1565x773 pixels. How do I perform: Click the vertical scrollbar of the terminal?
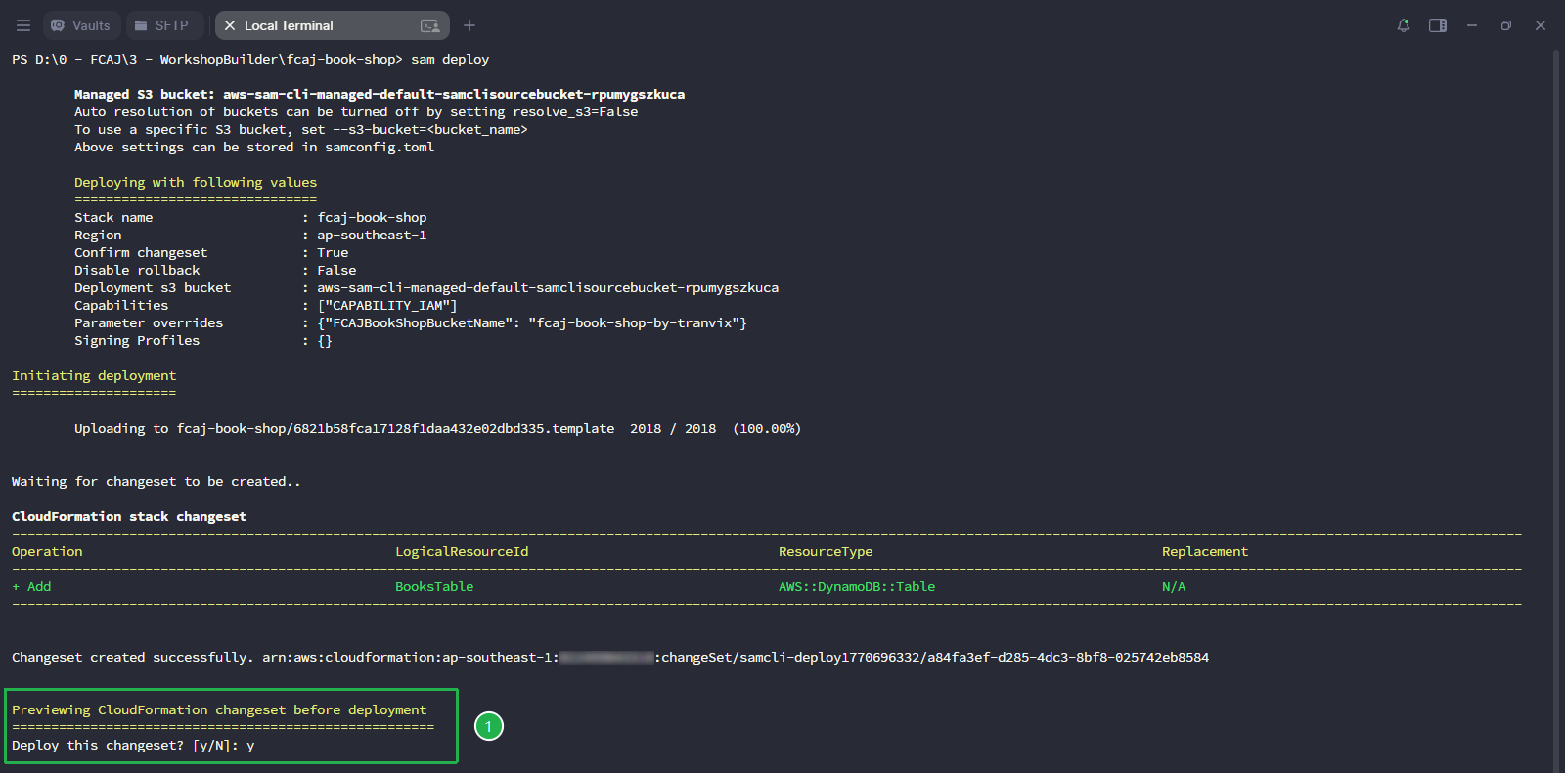(x=1556, y=410)
